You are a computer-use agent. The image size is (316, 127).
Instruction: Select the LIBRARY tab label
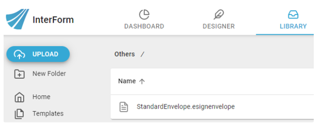tap(293, 26)
